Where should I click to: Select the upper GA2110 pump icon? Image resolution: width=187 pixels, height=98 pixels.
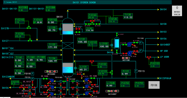[x=129, y=44]
